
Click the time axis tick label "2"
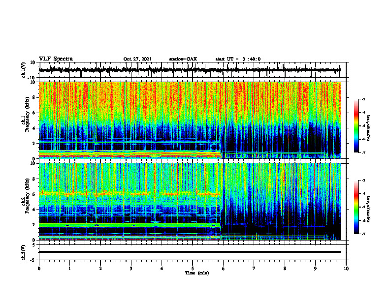pyautogui.click(x=100, y=269)
